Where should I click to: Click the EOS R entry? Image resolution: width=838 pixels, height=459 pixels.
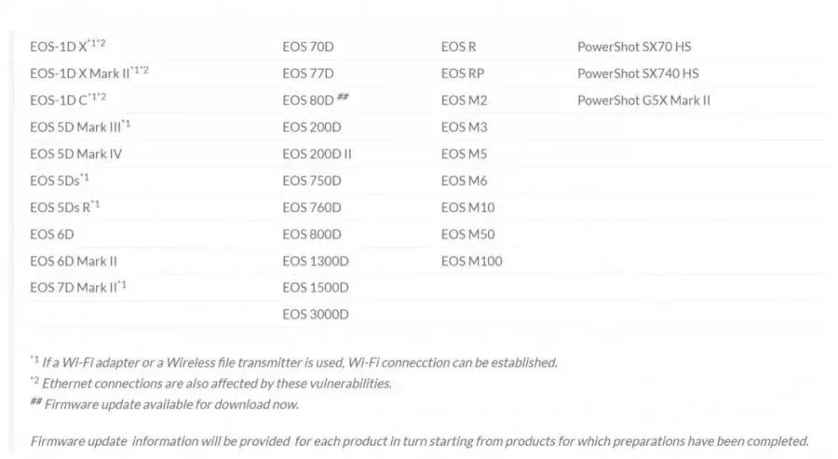click(x=458, y=47)
